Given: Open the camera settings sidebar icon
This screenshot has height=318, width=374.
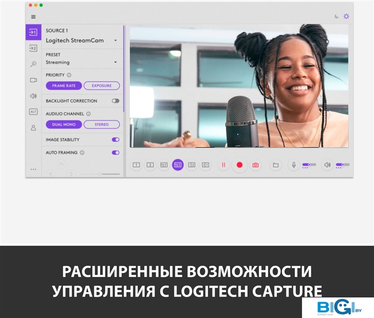Looking at the screenshot, I should pos(33,80).
